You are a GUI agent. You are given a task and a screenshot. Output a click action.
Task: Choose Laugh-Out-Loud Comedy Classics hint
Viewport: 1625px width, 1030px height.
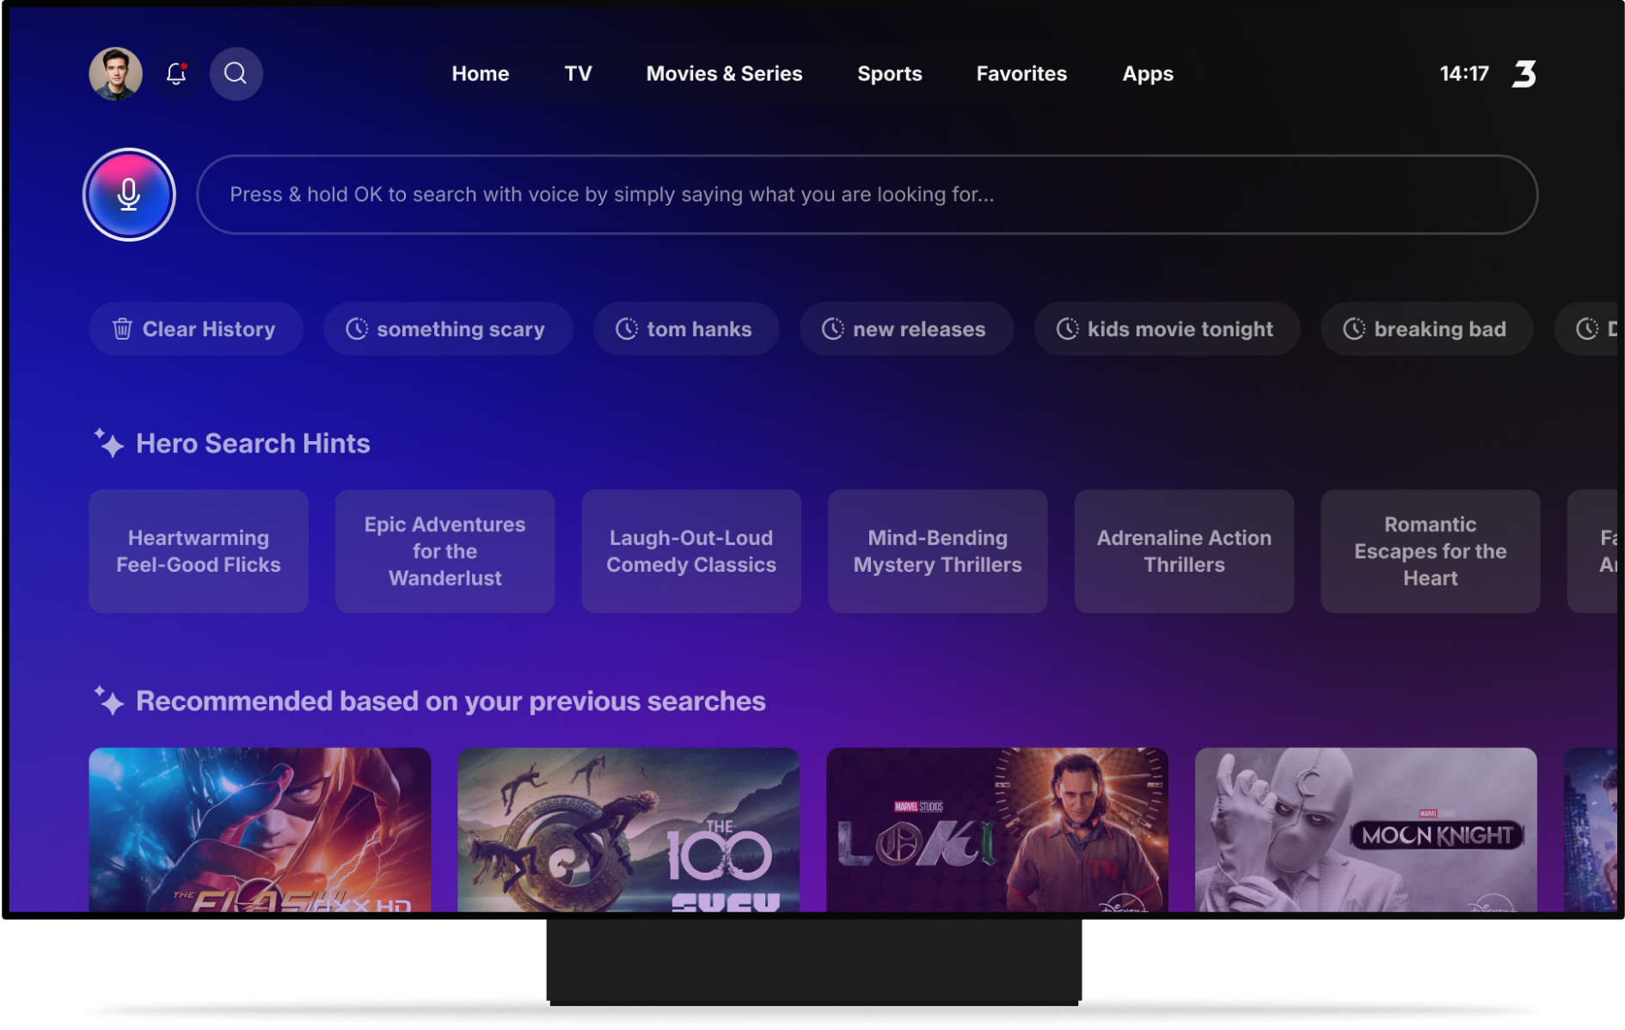click(691, 551)
